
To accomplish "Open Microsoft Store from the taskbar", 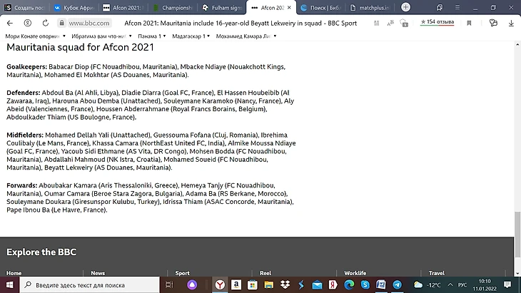I will [253, 284].
